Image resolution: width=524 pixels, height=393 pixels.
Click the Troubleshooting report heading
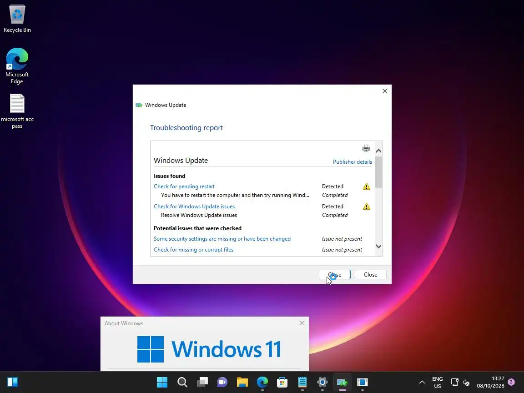186,128
